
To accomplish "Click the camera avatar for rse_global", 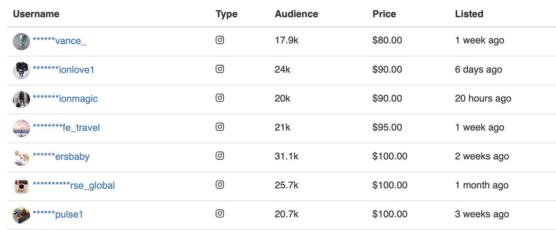I will pos(21,186).
